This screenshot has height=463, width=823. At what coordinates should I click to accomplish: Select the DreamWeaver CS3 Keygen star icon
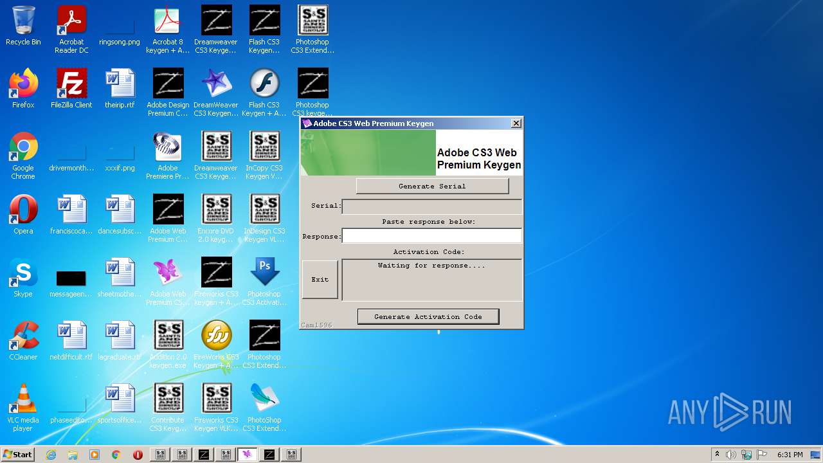point(216,93)
